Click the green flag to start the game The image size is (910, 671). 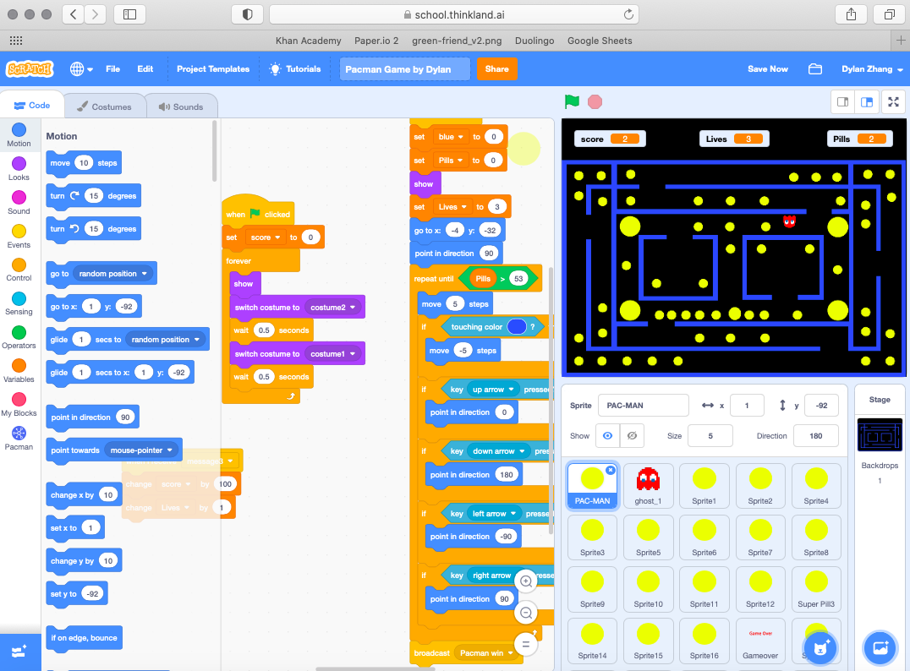572,102
